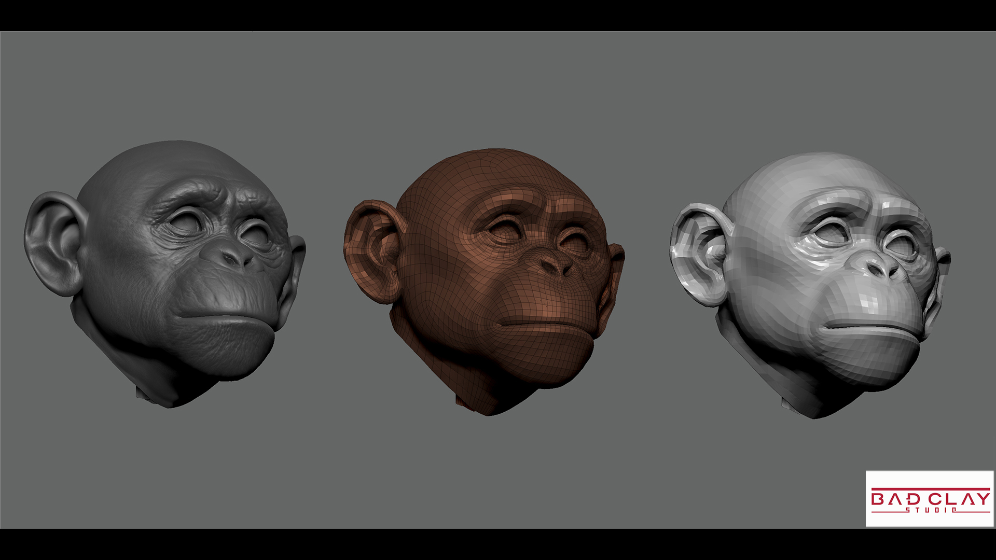
Task: Click the Bad Clay Studio logo
Action: pyautogui.click(x=930, y=499)
